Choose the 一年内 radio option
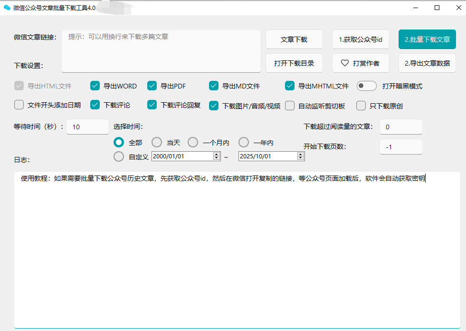Image resolution: width=466 pixels, height=331 pixels. [x=244, y=142]
